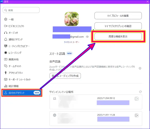Open チームチャット settings
Screen dimensions: 150x129
coord(13,66)
